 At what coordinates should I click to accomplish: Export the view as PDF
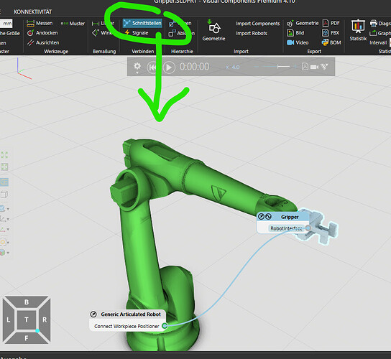click(x=331, y=23)
